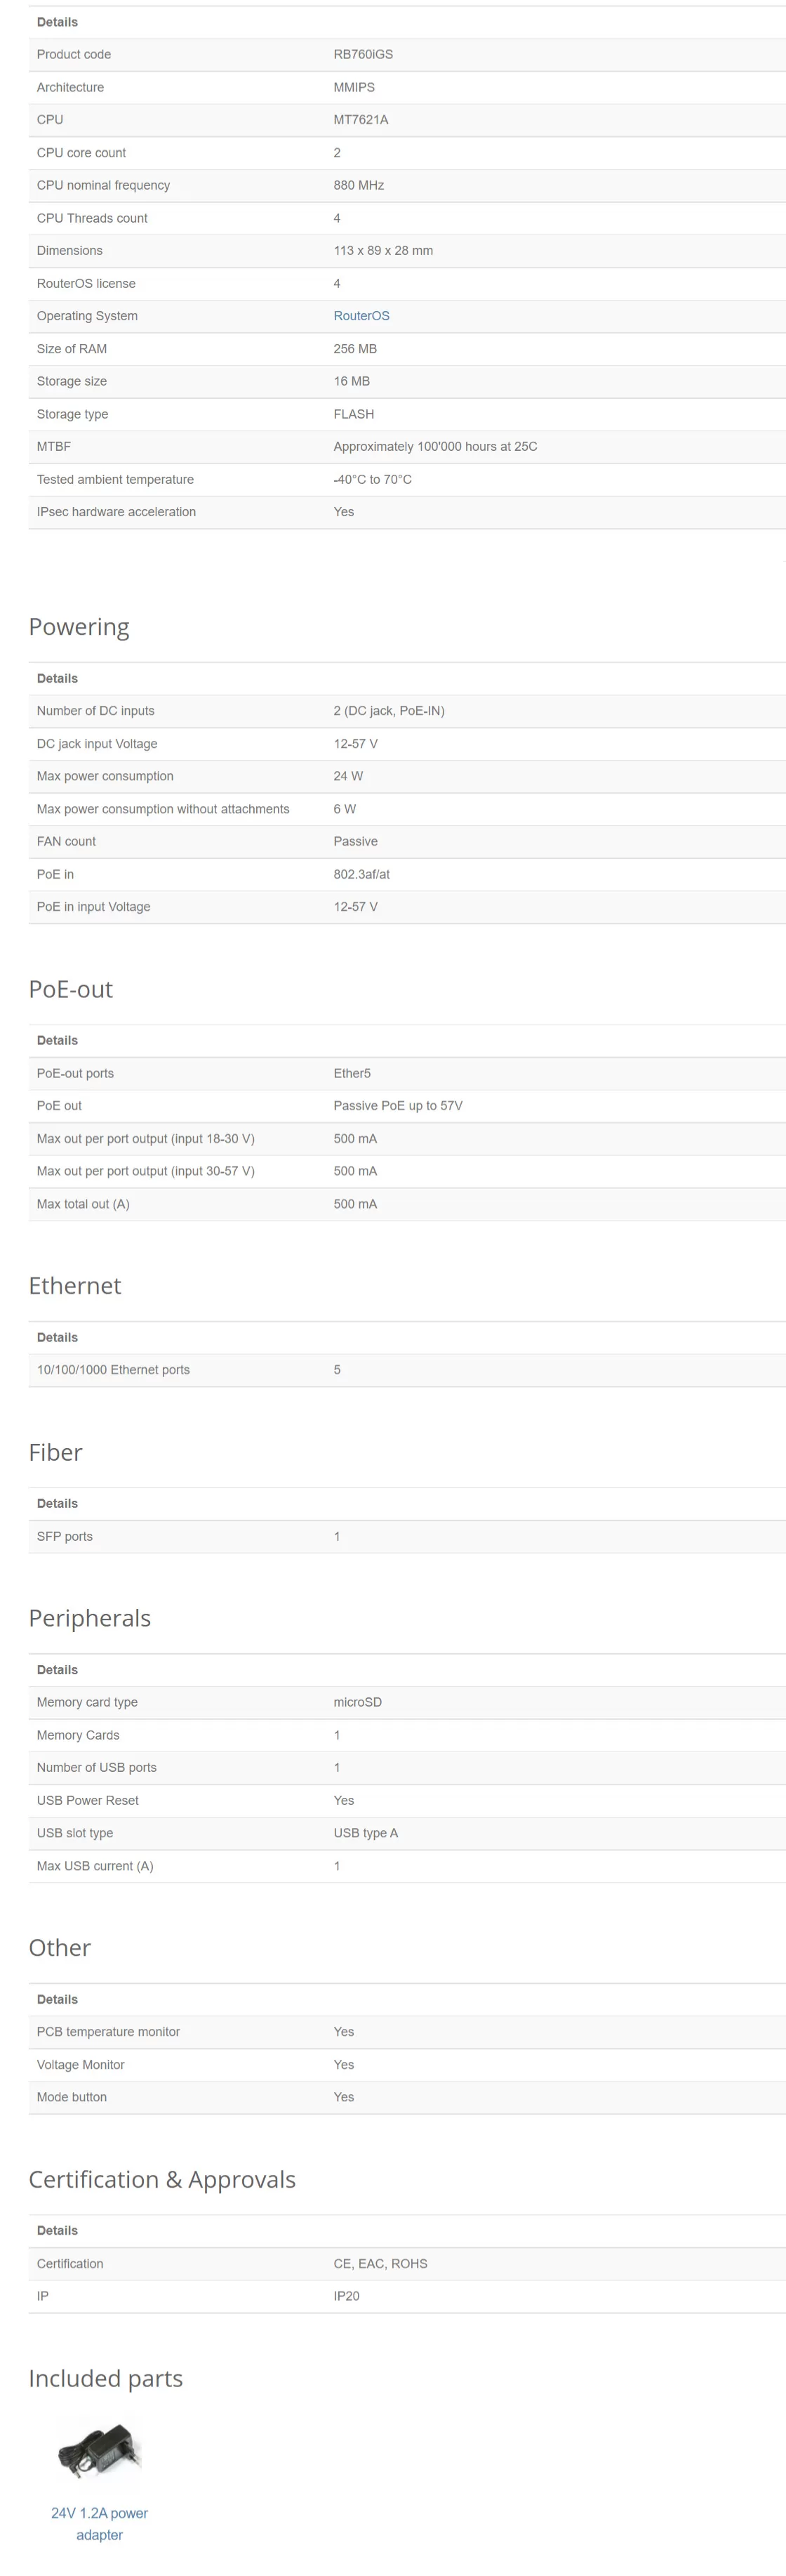Image resolution: width=786 pixels, height=2576 pixels.
Task: Open the RouterOS operating system link
Action: tap(361, 316)
